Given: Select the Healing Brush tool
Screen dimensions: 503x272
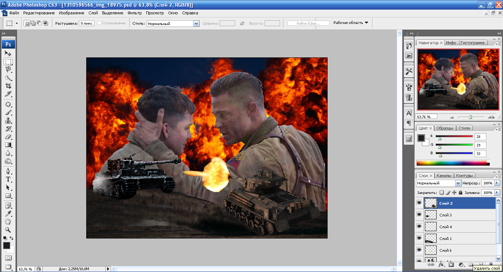Looking at the screenshot, I should 8,105.
